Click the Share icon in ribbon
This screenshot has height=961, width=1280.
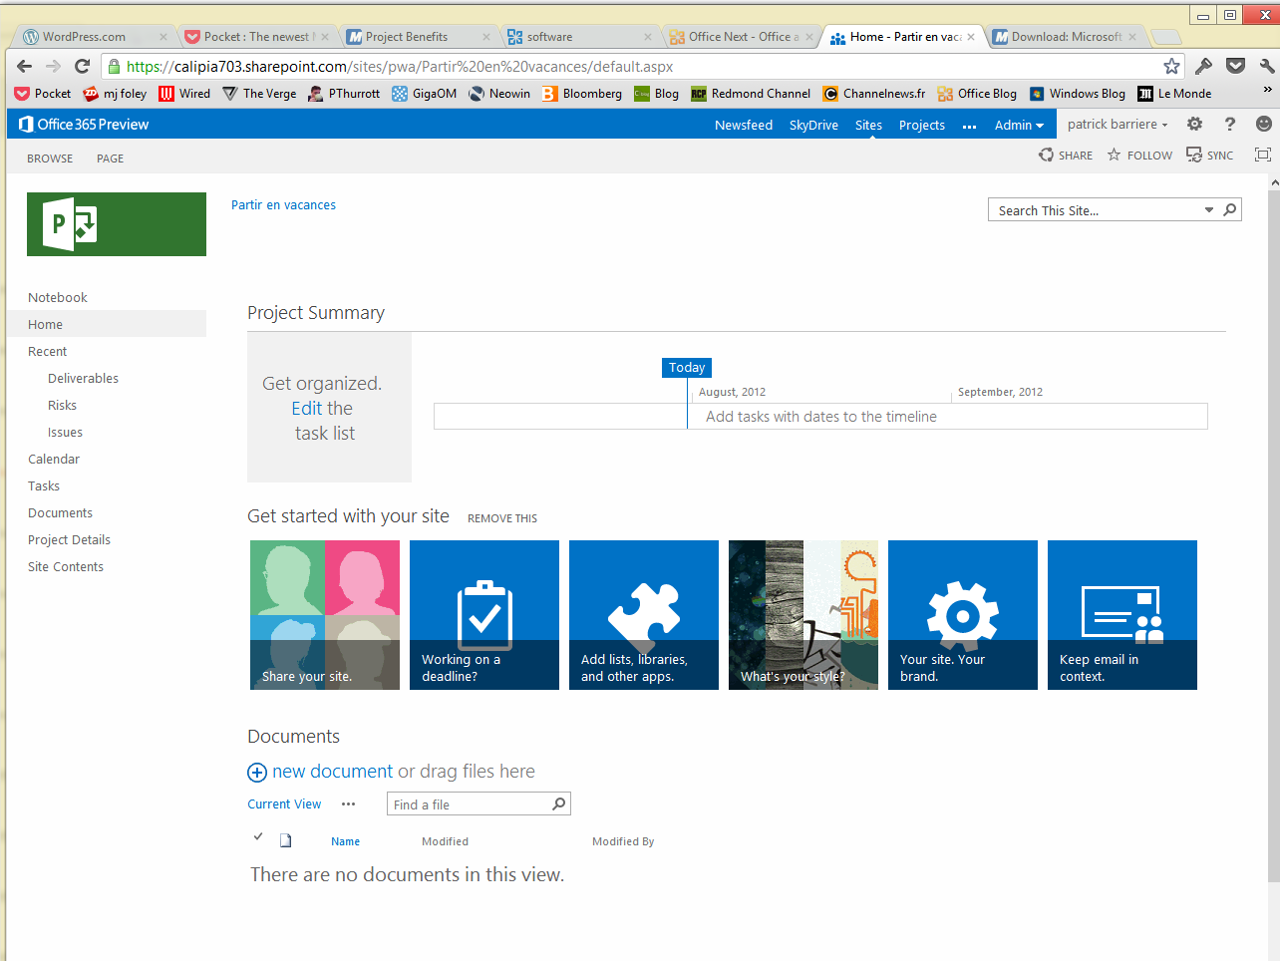(x=1047, y=156)
